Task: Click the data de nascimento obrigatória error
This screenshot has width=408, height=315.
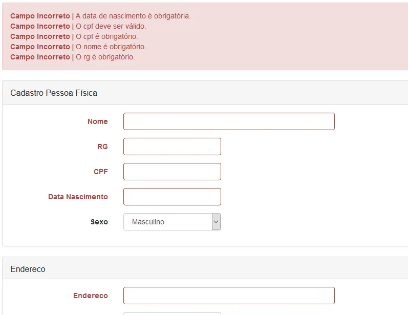Action: [x=133, y=16]
